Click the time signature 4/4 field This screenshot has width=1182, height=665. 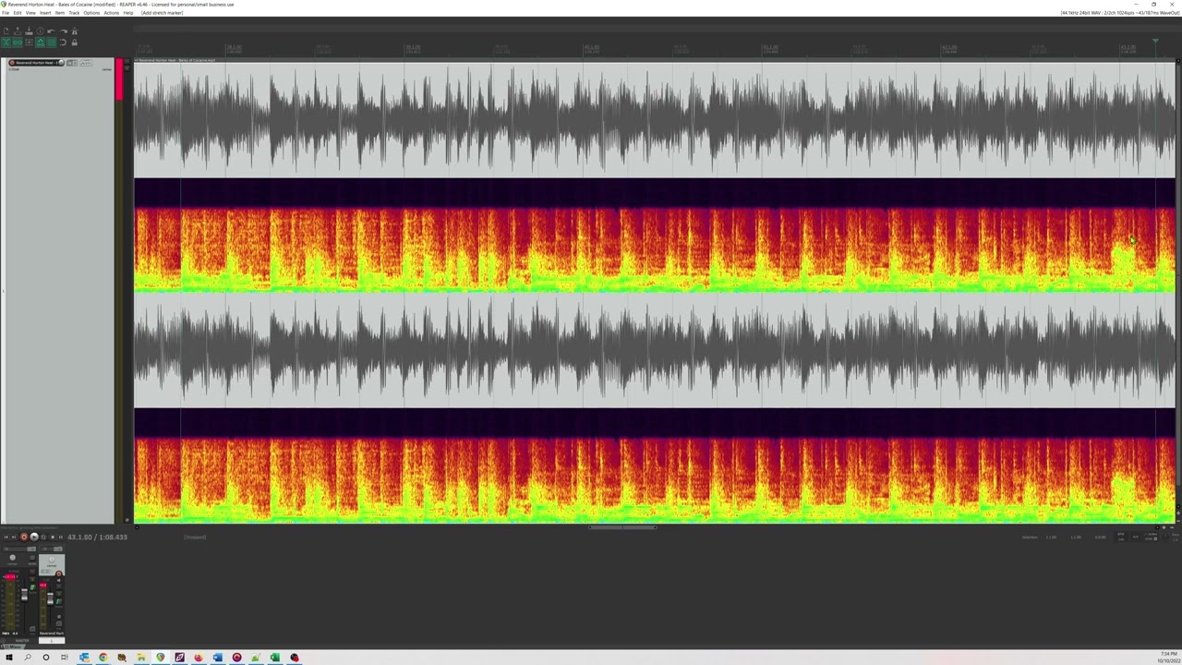[x=1135, y=537]
